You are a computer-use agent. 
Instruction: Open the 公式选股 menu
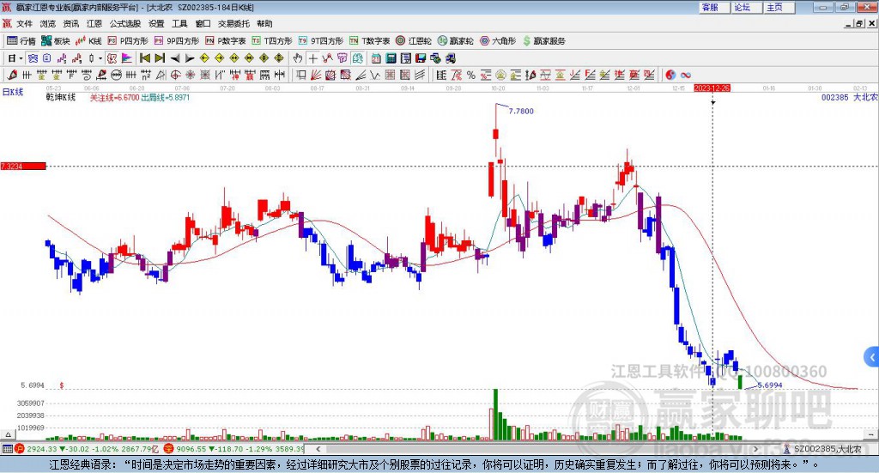coord(125,23)
